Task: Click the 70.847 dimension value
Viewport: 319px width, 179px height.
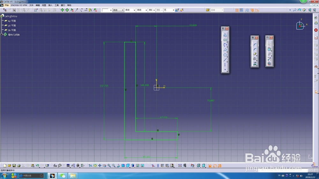Action: pos(211,100)
